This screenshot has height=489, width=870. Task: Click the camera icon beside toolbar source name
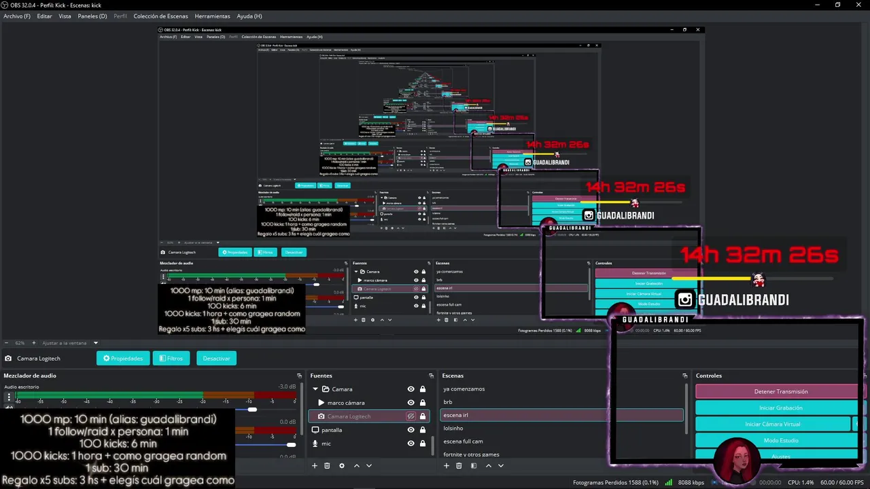pyautogui.click(x=8, y=359)
